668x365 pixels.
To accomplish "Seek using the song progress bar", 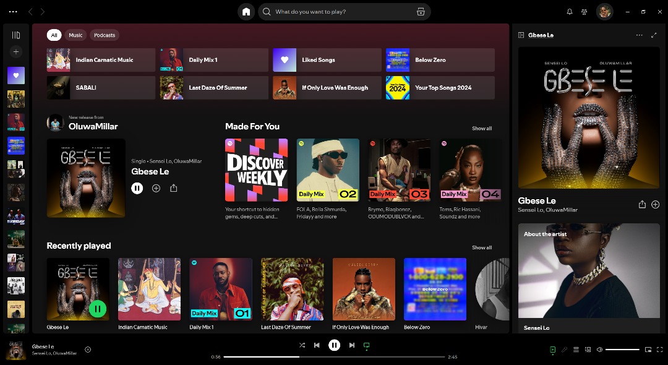I will (334, 357).
